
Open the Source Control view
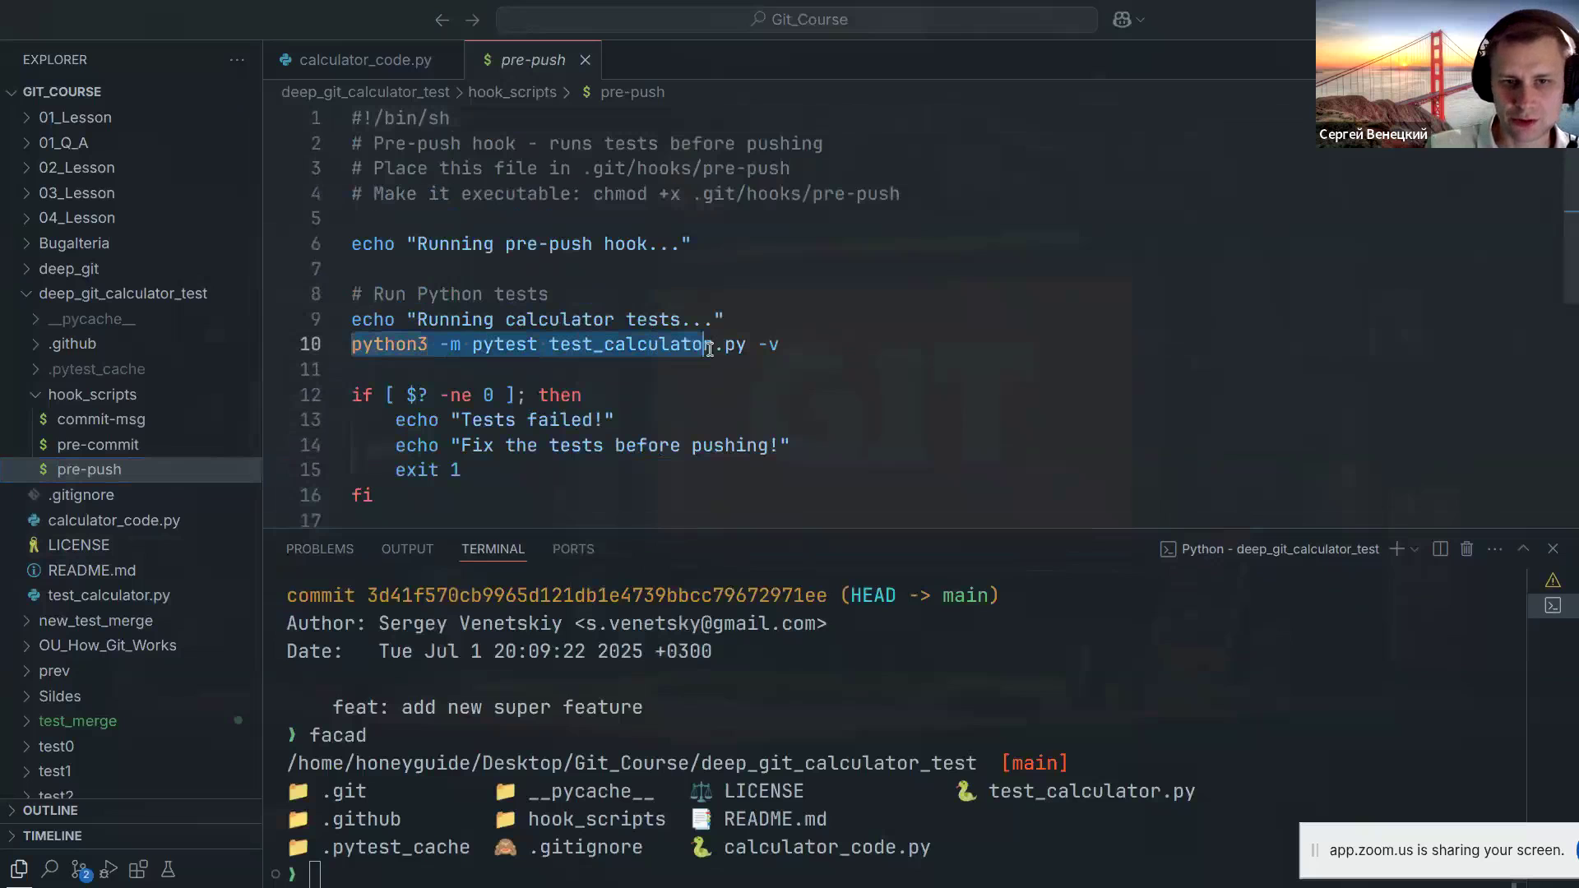tap(79, 869)
